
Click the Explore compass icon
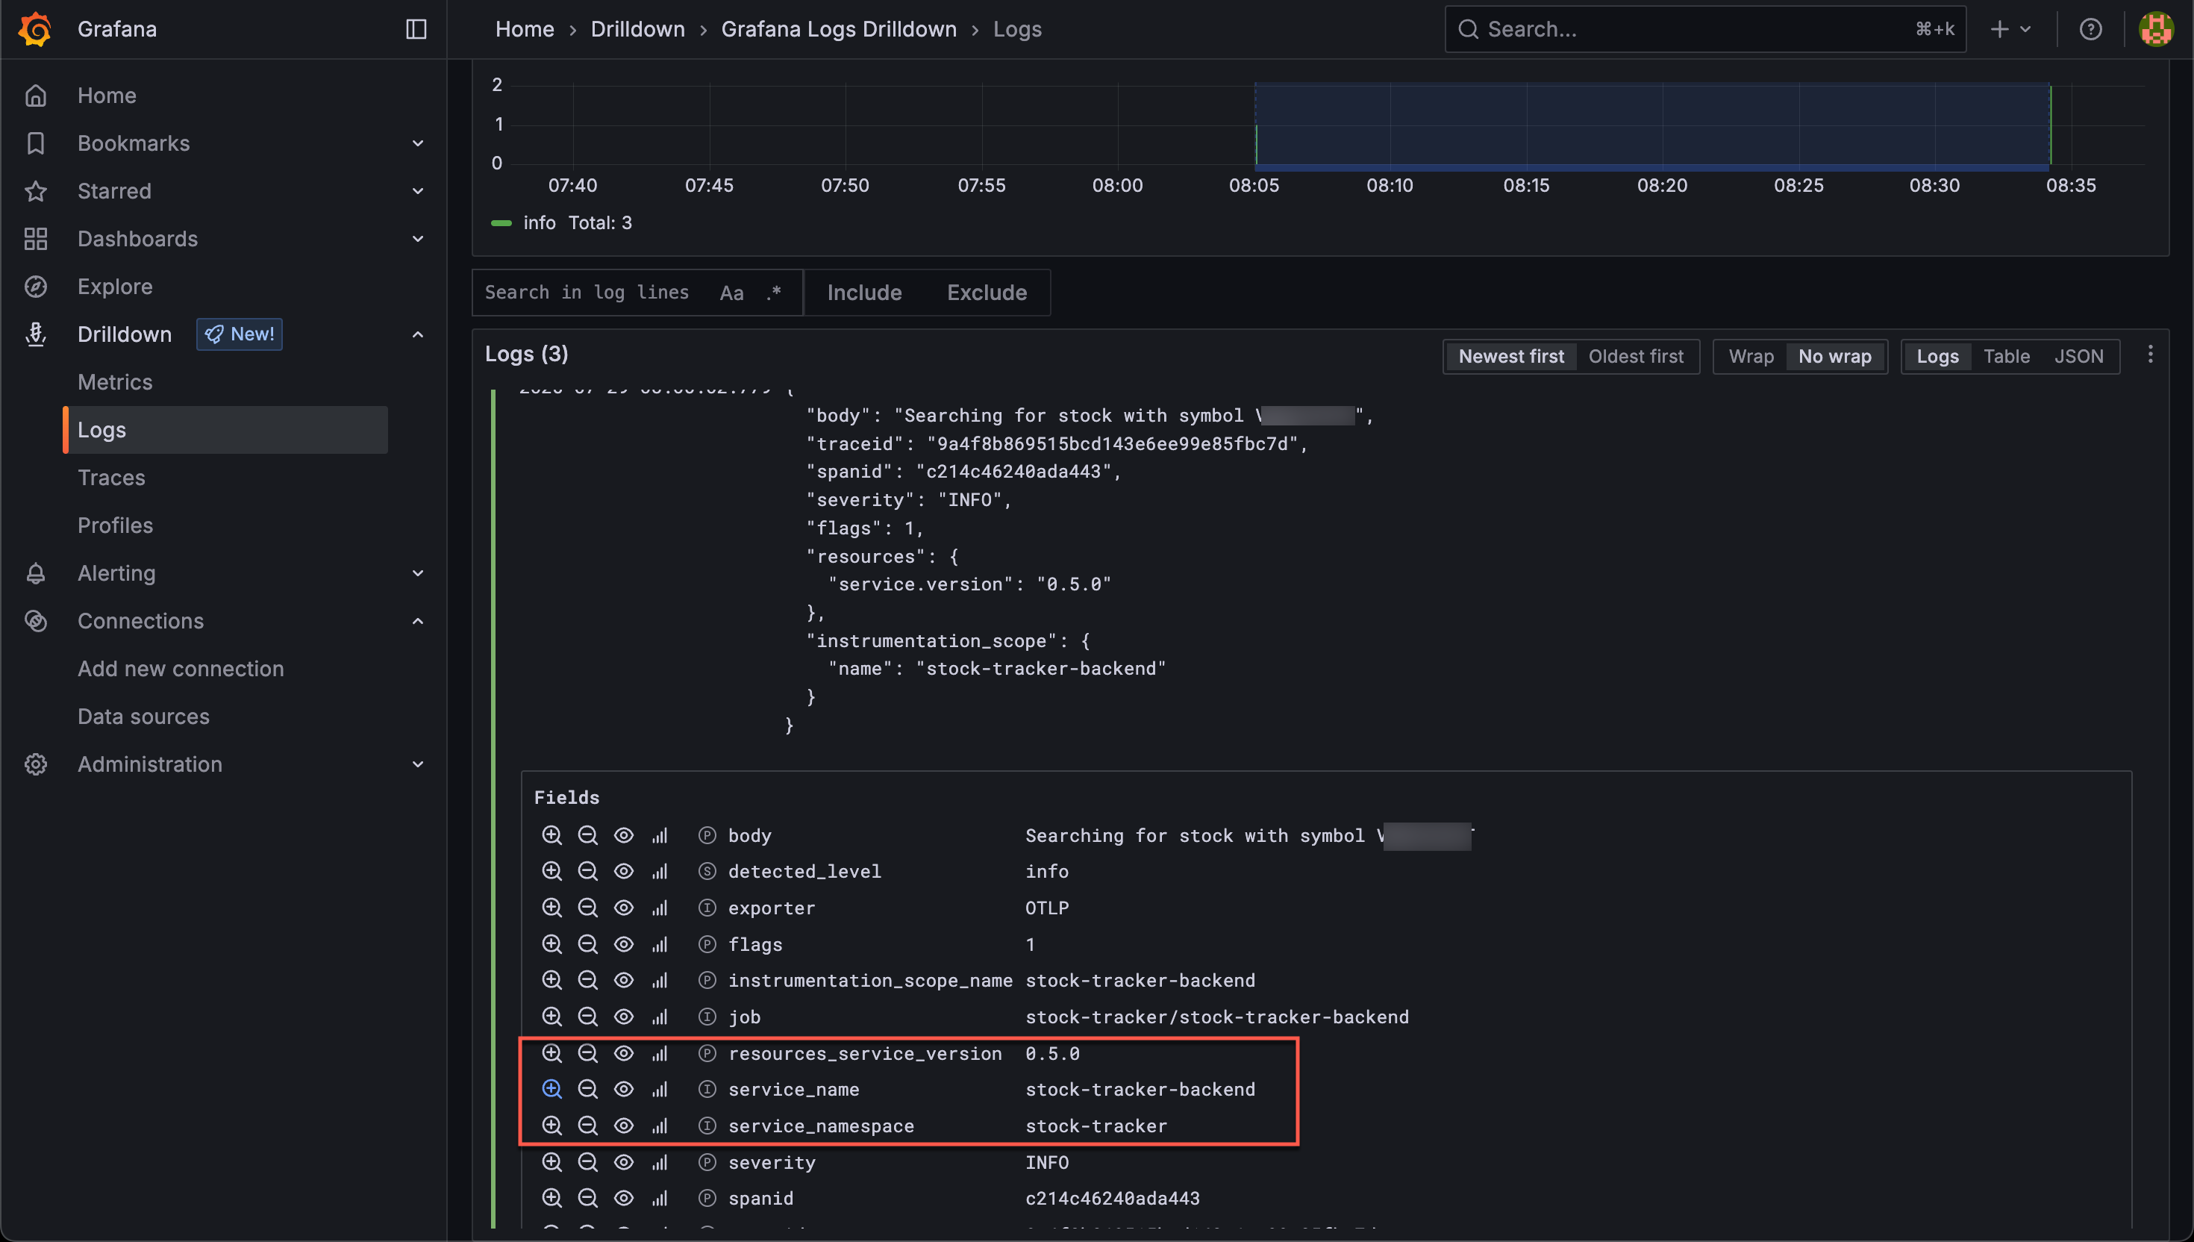tap(36, 287)
